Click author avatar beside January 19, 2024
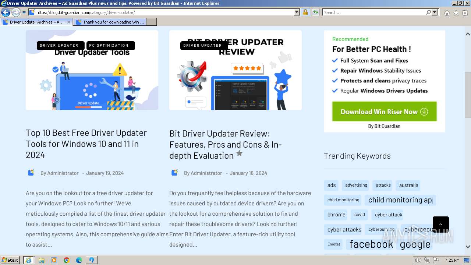Viewport: 471px width, 265px height. 31,173
